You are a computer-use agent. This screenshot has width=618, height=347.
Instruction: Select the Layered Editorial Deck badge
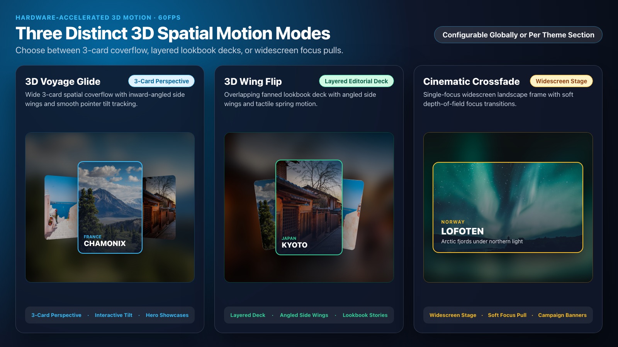356,81
